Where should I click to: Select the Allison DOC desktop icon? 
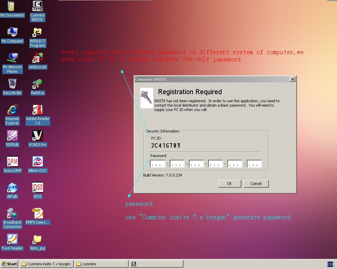point(37,161)
